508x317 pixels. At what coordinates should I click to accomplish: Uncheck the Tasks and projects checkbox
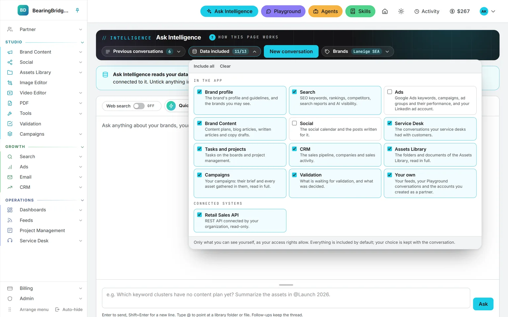tap(199, 149)
